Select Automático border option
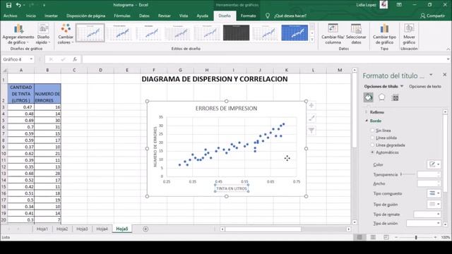452x254 pixels. 385,152
